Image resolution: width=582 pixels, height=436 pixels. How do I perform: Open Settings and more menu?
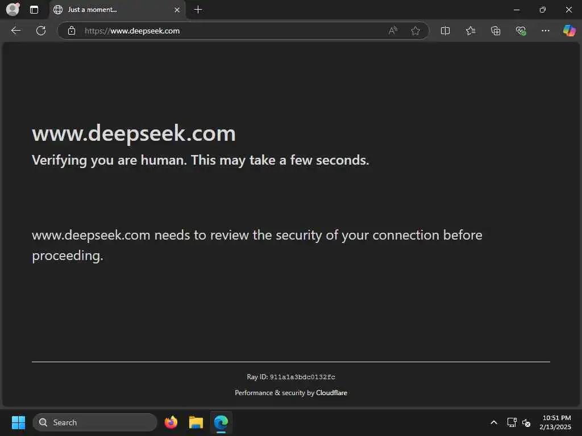(x=545, y=31)
